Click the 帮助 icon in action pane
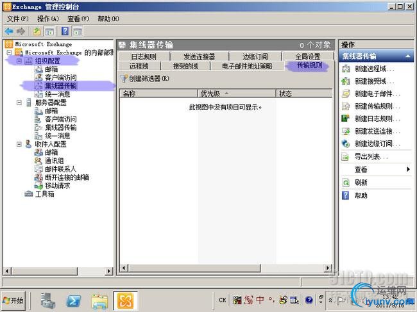 (x=345, y=195)
